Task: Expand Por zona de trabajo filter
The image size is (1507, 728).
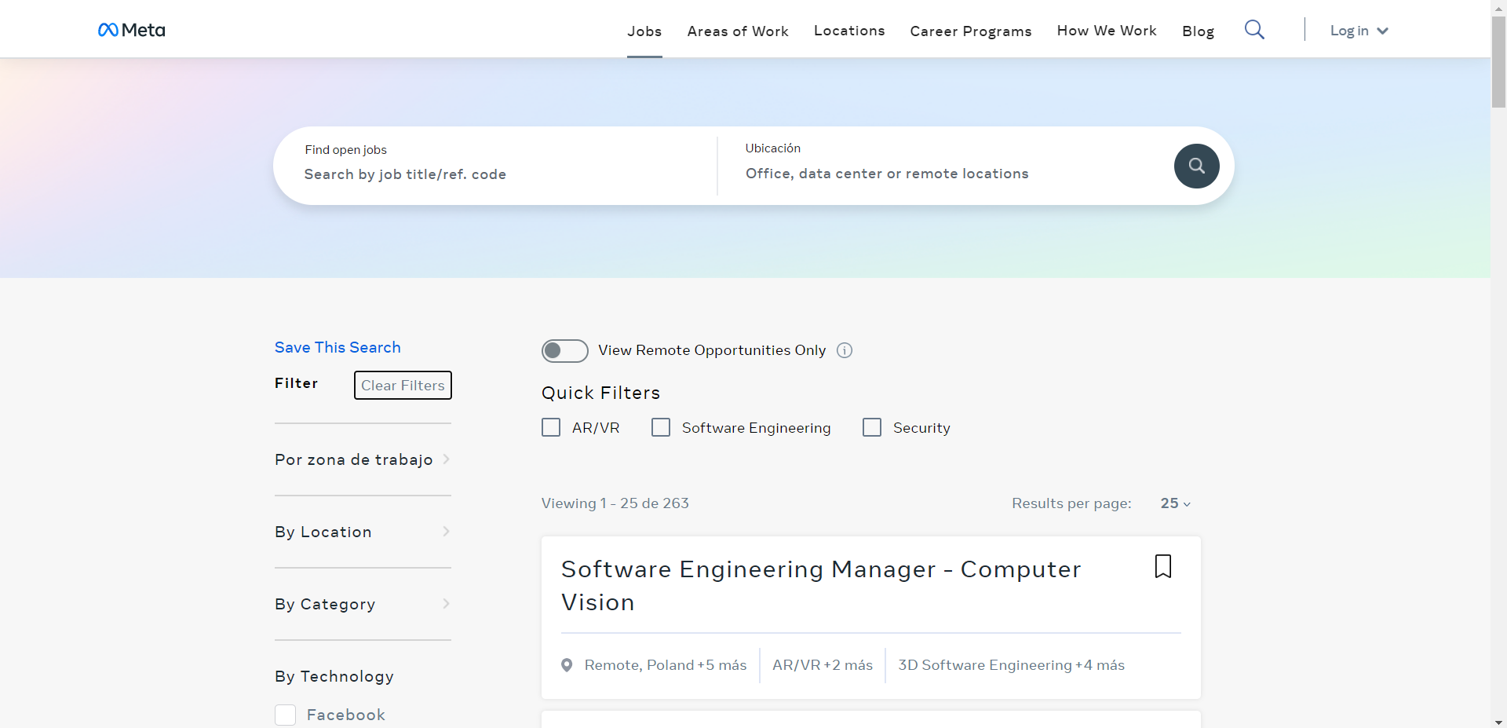Action: [x=362, y=459]
